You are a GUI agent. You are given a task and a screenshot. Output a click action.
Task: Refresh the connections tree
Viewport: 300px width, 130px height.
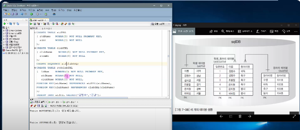coord(11,24)
